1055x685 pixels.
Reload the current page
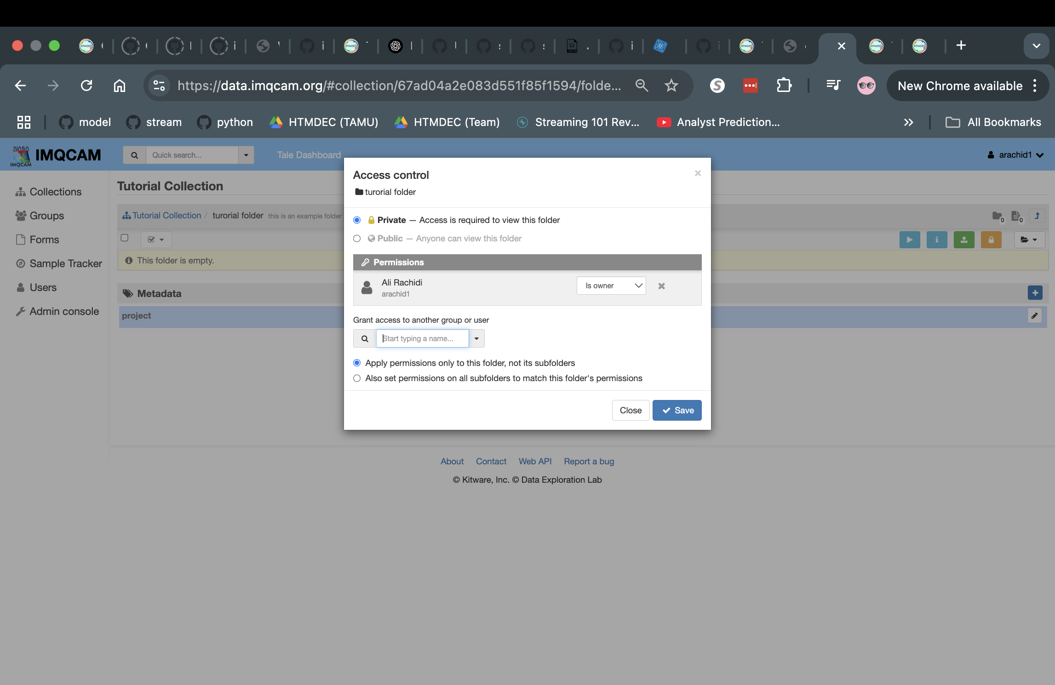pos(86,86)
